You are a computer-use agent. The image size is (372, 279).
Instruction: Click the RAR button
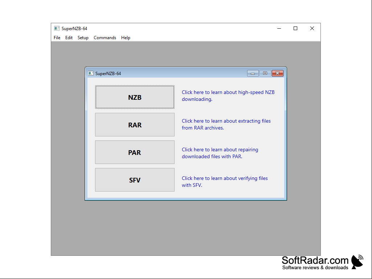pyautogui.click(x=135, y=125)
